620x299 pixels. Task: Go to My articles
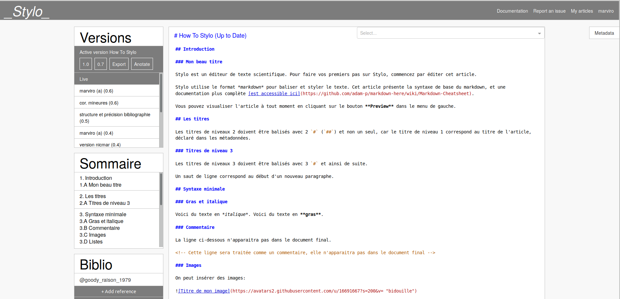582,11
